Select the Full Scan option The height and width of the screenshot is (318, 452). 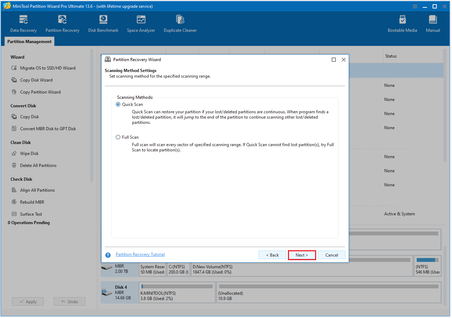pos(118,137)
